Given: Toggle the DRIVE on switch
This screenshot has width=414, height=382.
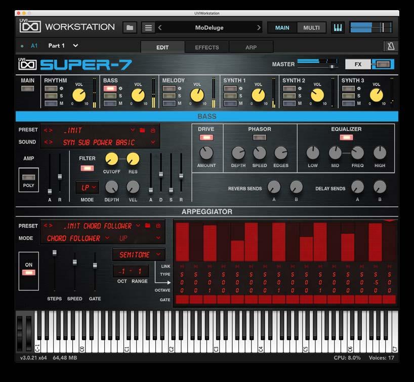Looking at the screenshot, I should [x=206, y=137].
